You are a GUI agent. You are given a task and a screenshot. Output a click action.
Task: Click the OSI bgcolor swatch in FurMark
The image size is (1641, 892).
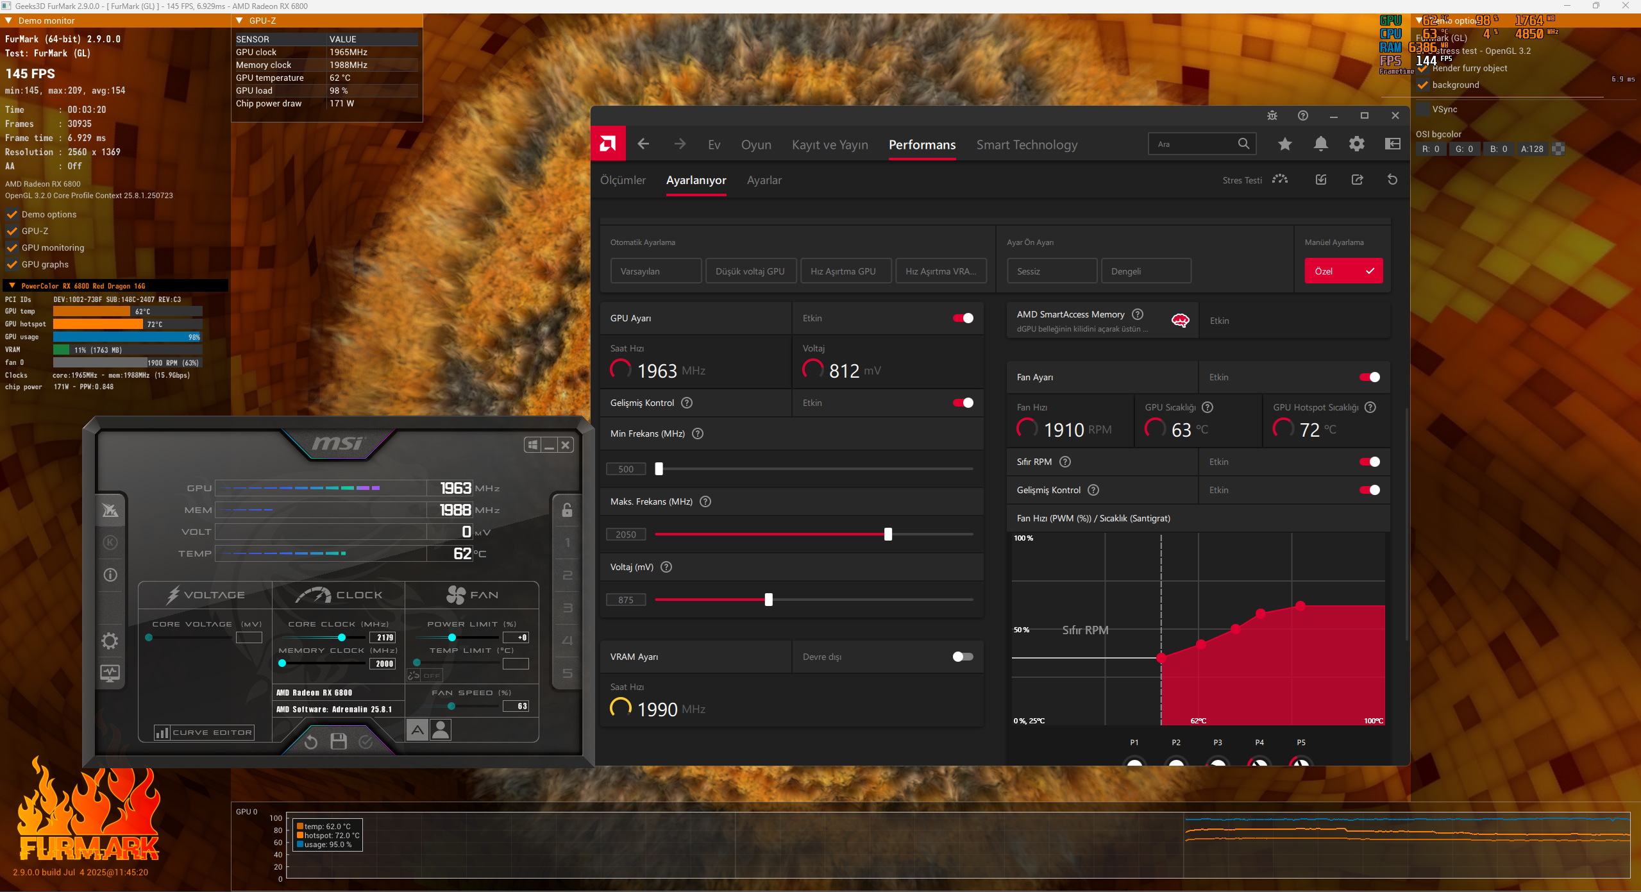(1558, 149)
